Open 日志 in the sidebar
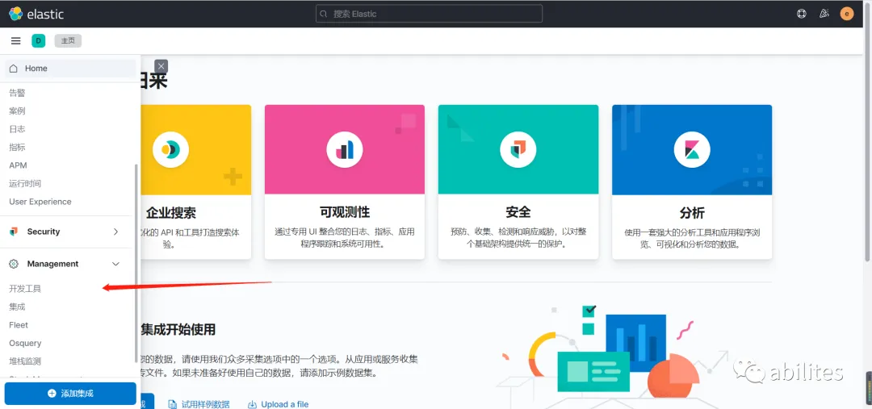 pos(17,129)
